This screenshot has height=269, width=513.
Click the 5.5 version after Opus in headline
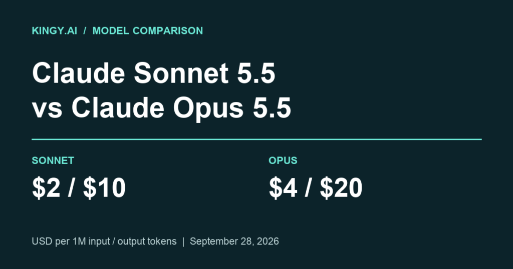pos(272,108)
